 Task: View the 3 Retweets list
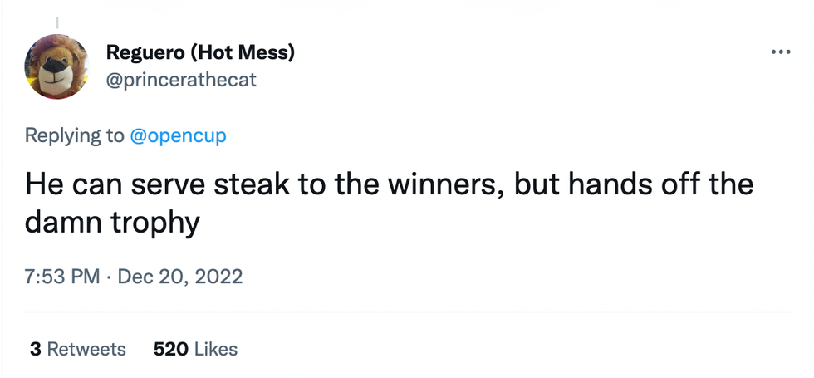point(77,349)
